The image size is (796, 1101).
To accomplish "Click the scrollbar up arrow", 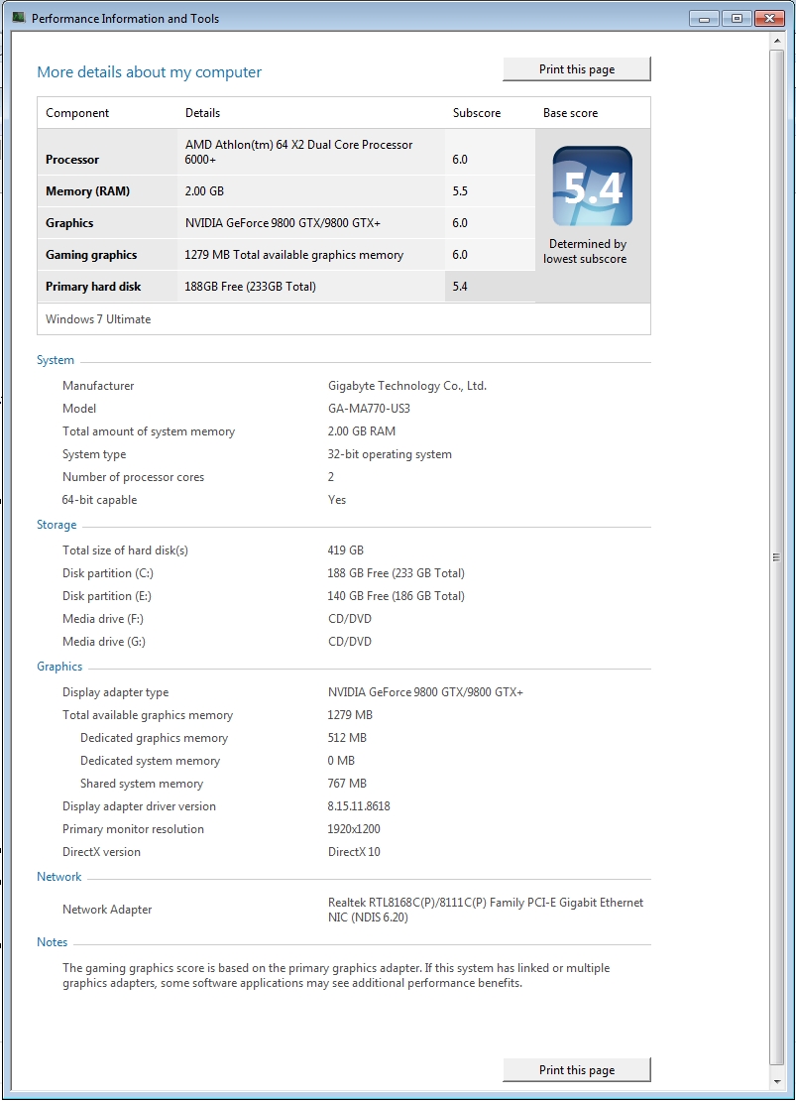I will [776, 41].
